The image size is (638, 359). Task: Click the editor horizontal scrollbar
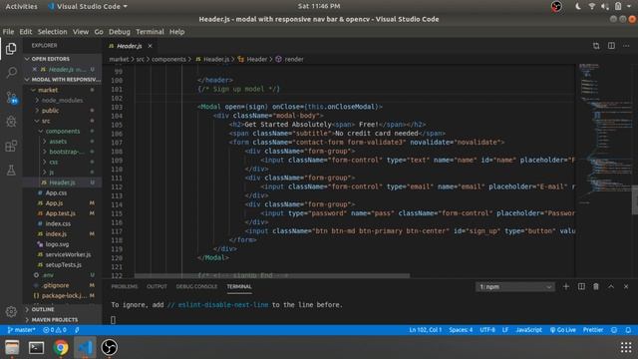[272, 275]
